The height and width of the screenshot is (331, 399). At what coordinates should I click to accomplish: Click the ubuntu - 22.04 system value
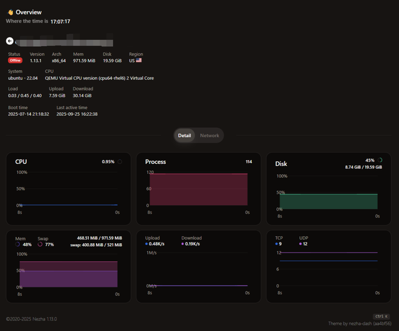(x=23, y=78)
